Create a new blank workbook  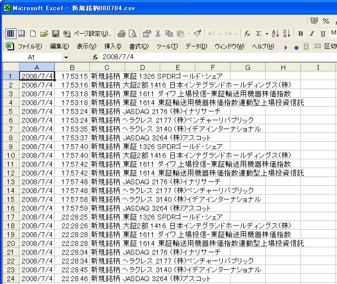coord(33,34)
